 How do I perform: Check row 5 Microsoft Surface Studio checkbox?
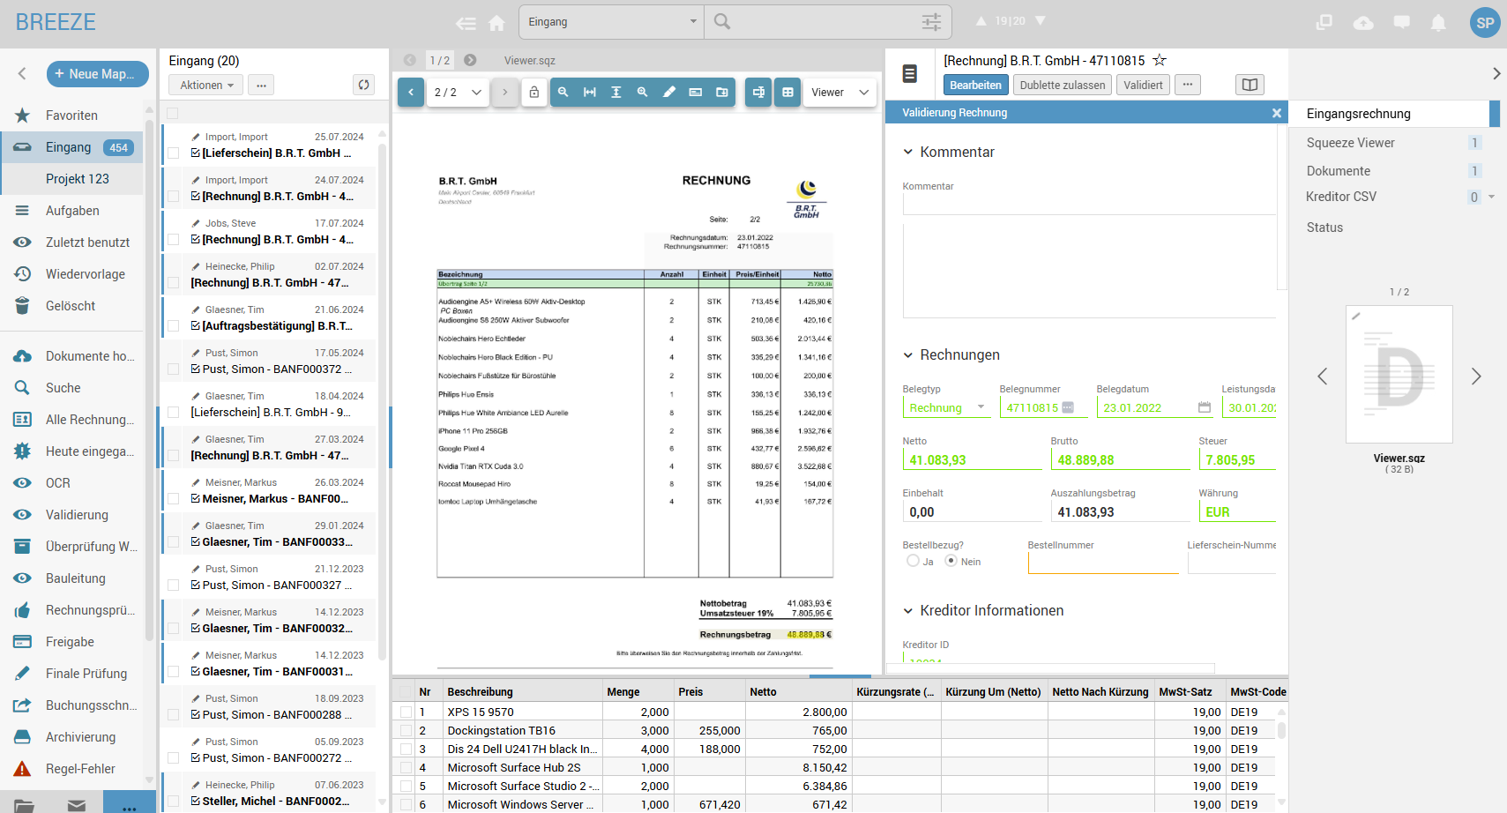(406, 786)
